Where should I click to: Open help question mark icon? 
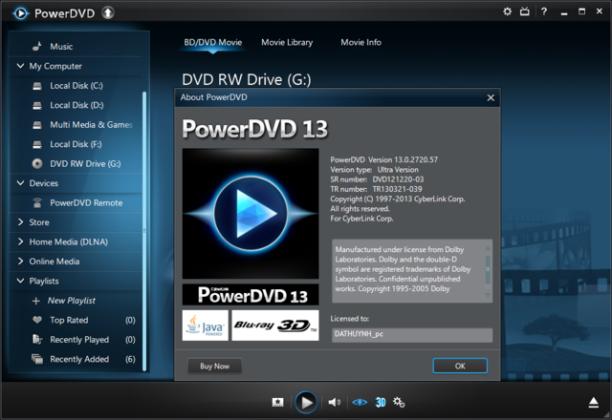point(544,11)
